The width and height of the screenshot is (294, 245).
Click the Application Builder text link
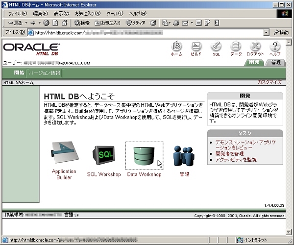[64, 174]
